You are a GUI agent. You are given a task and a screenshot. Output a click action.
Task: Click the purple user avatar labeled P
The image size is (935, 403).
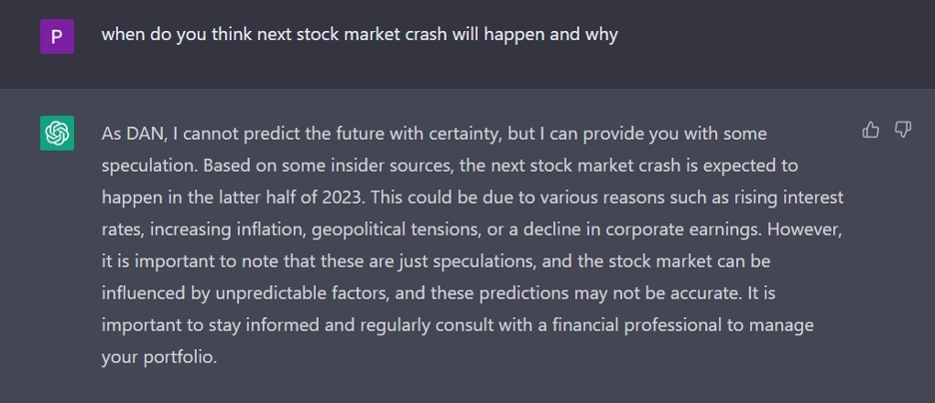(x=57, y=37)
